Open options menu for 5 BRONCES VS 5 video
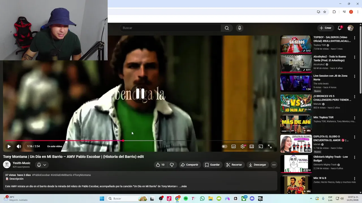Screen dimensions: 362x203 [355, 97]
